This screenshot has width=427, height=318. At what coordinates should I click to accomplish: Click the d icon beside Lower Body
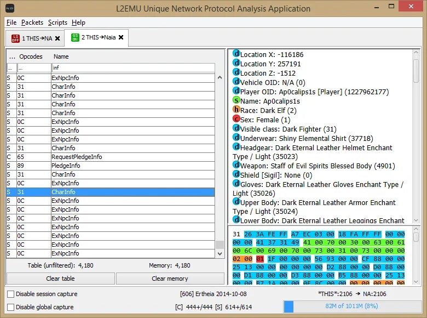click(236, 219)
